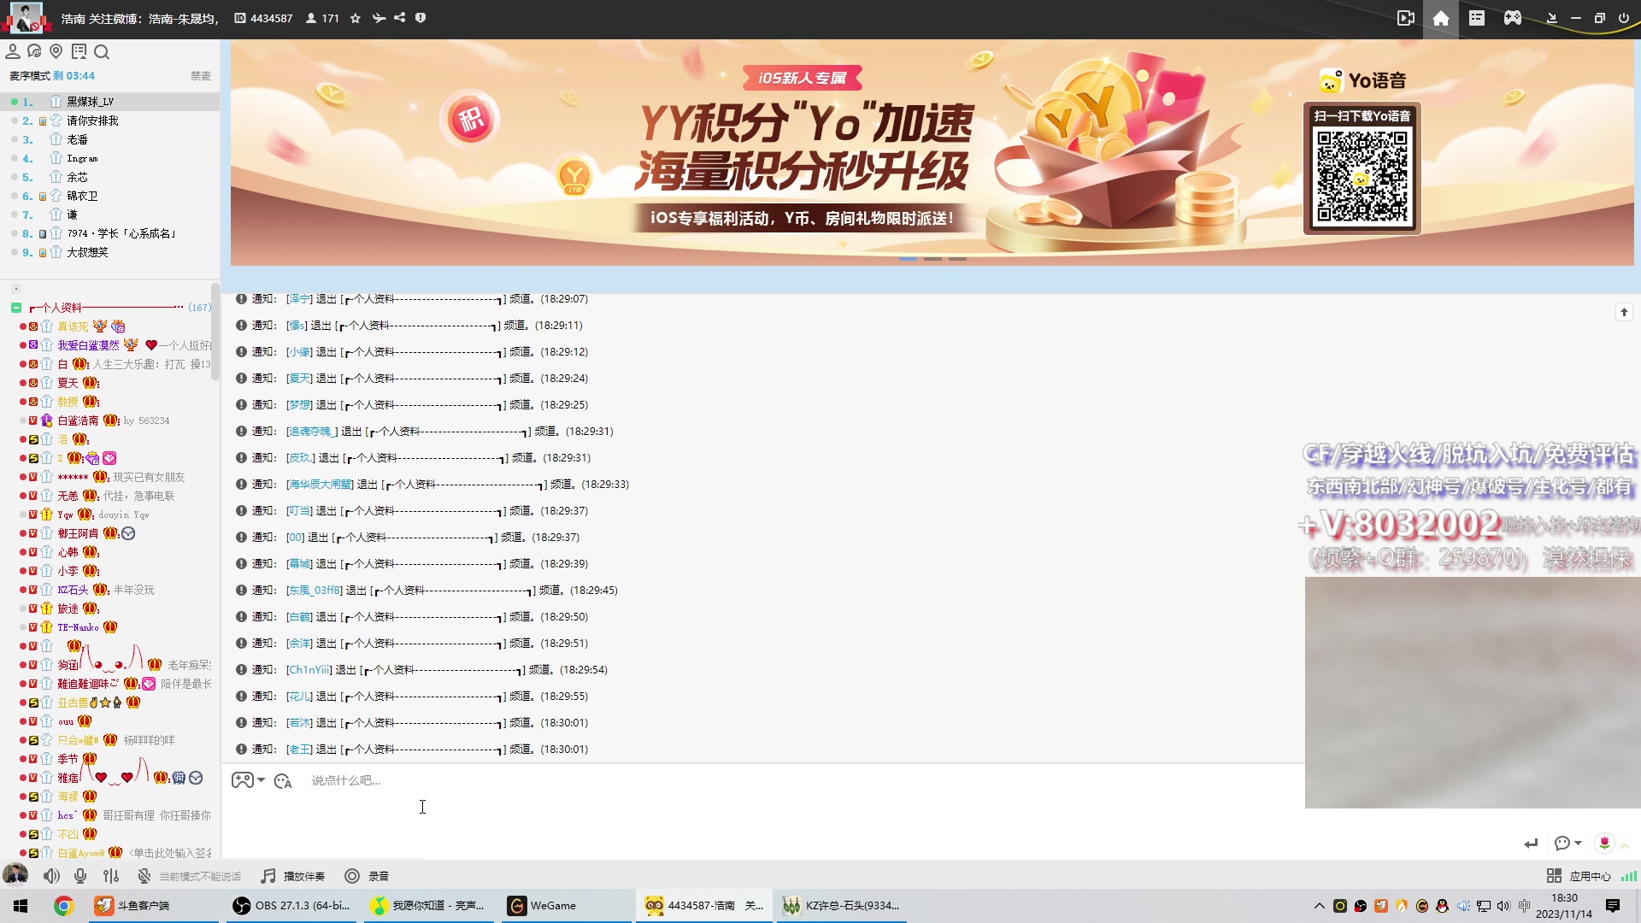Click the airplane icon in the title bar
The height and width of the screenshot is (923, 1641).
tap(379, 18)
